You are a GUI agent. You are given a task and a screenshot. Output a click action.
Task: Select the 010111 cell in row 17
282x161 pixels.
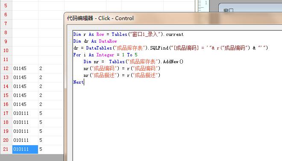click(x=25, y=113)
